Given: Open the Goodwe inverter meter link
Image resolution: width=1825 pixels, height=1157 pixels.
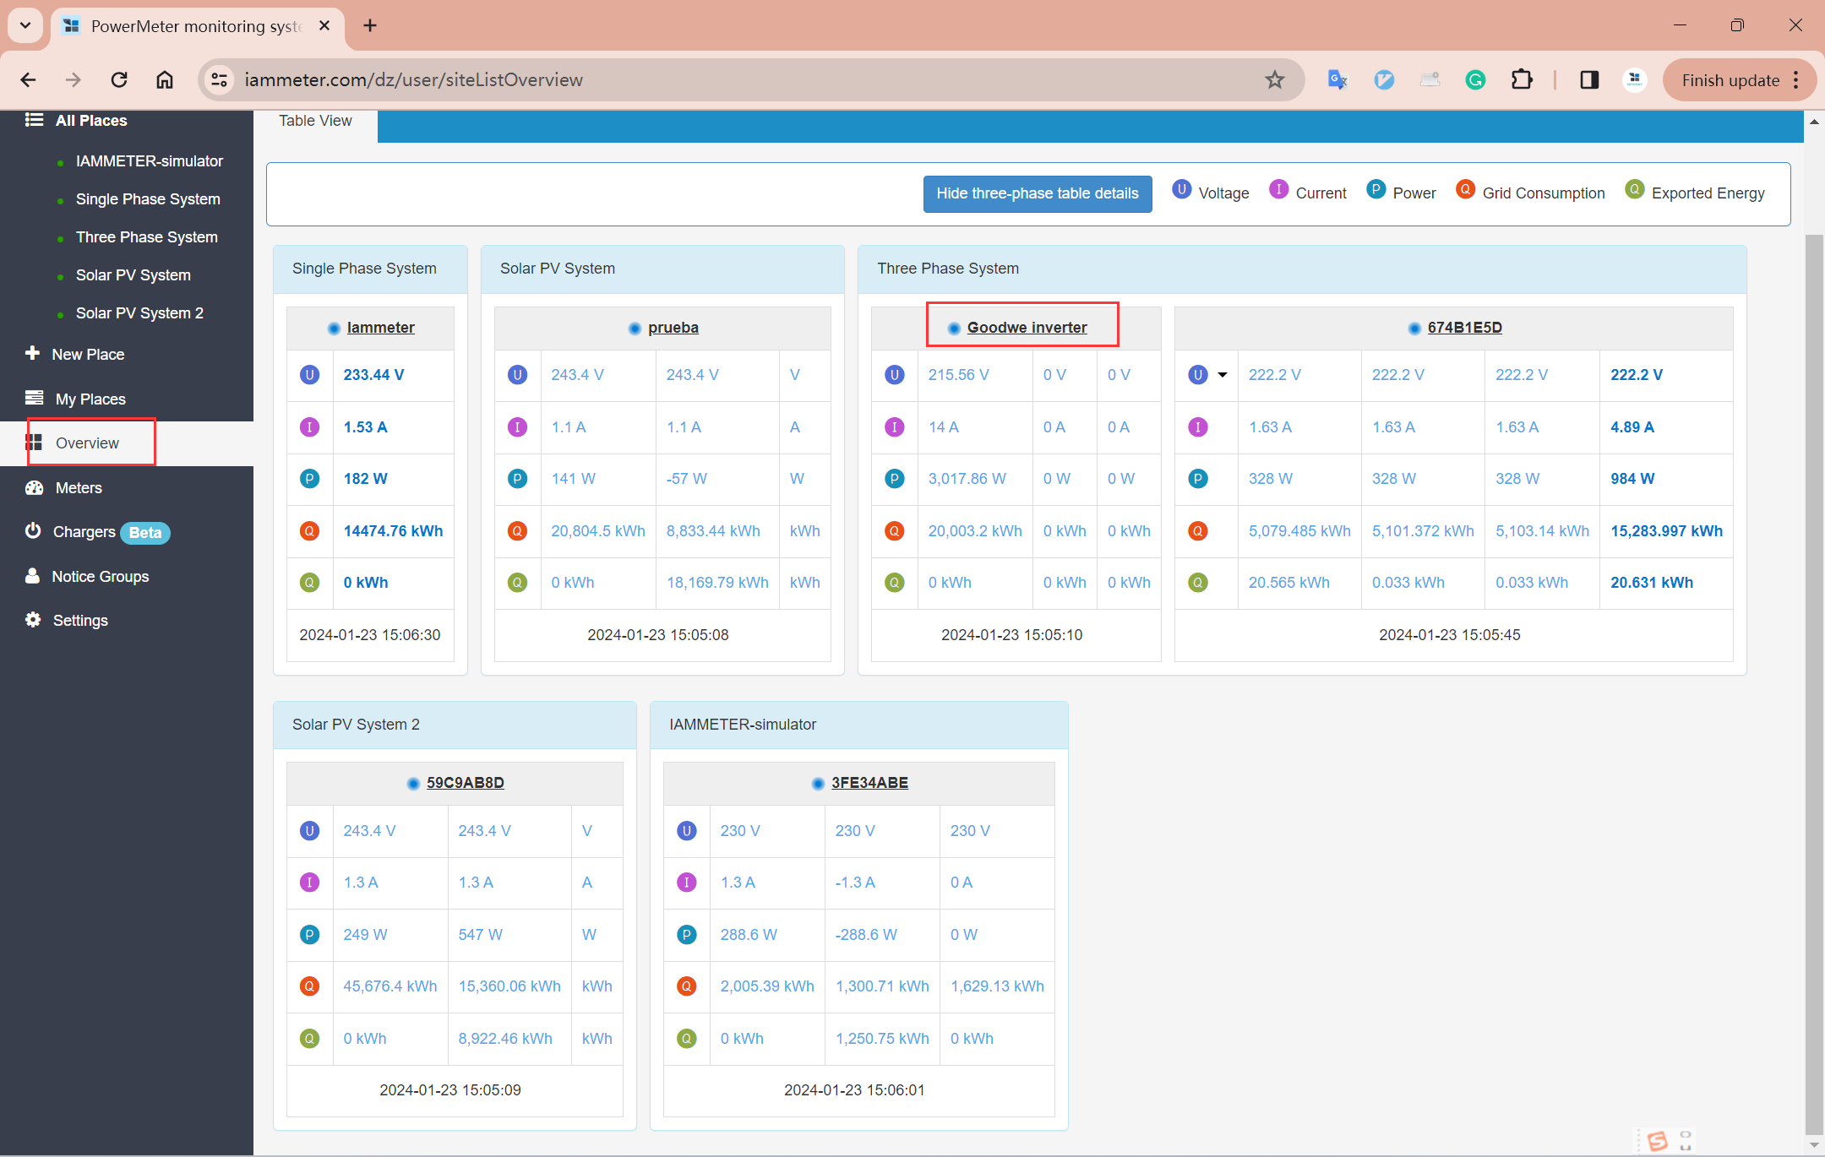Looking at the screenshot, I should (x=1027, y=328).
